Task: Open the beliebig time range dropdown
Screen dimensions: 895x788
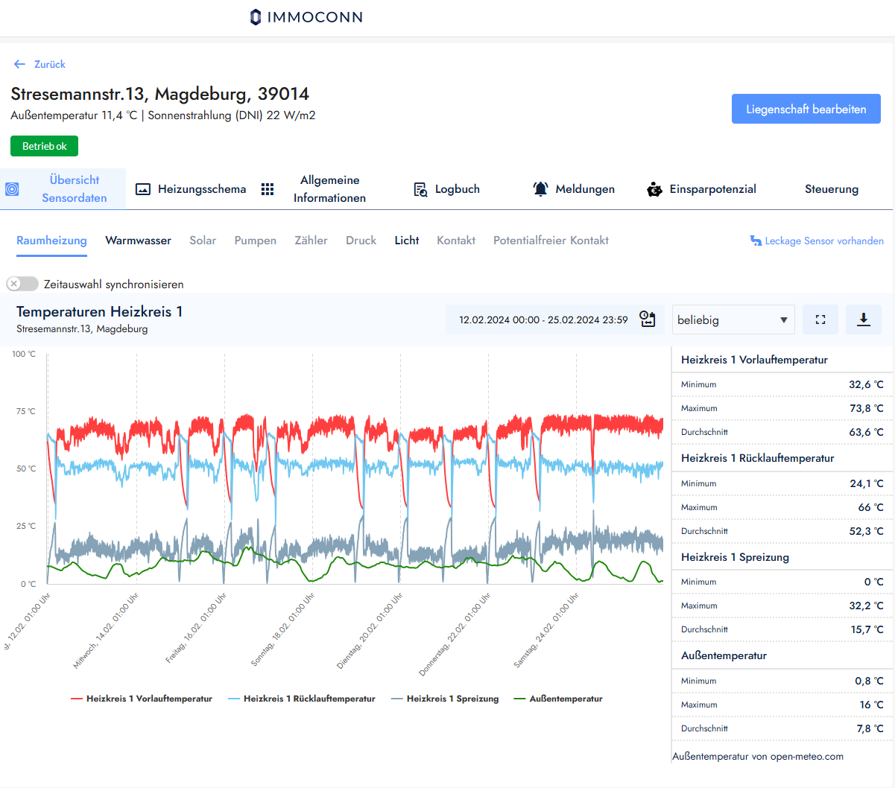Action: pyautogui.click(x=733, y=320)
